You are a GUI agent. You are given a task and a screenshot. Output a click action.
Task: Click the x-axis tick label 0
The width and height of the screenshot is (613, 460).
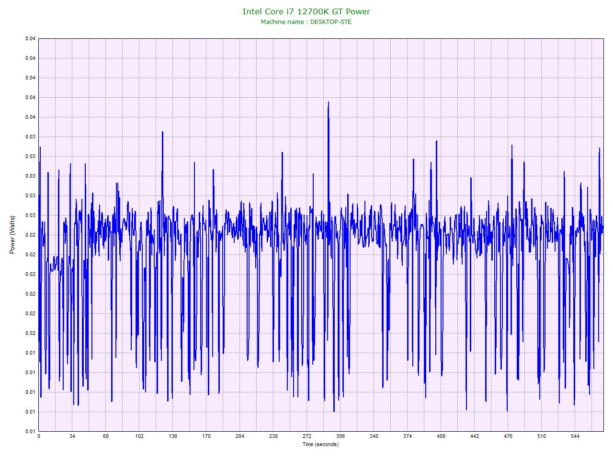(39, 437)
